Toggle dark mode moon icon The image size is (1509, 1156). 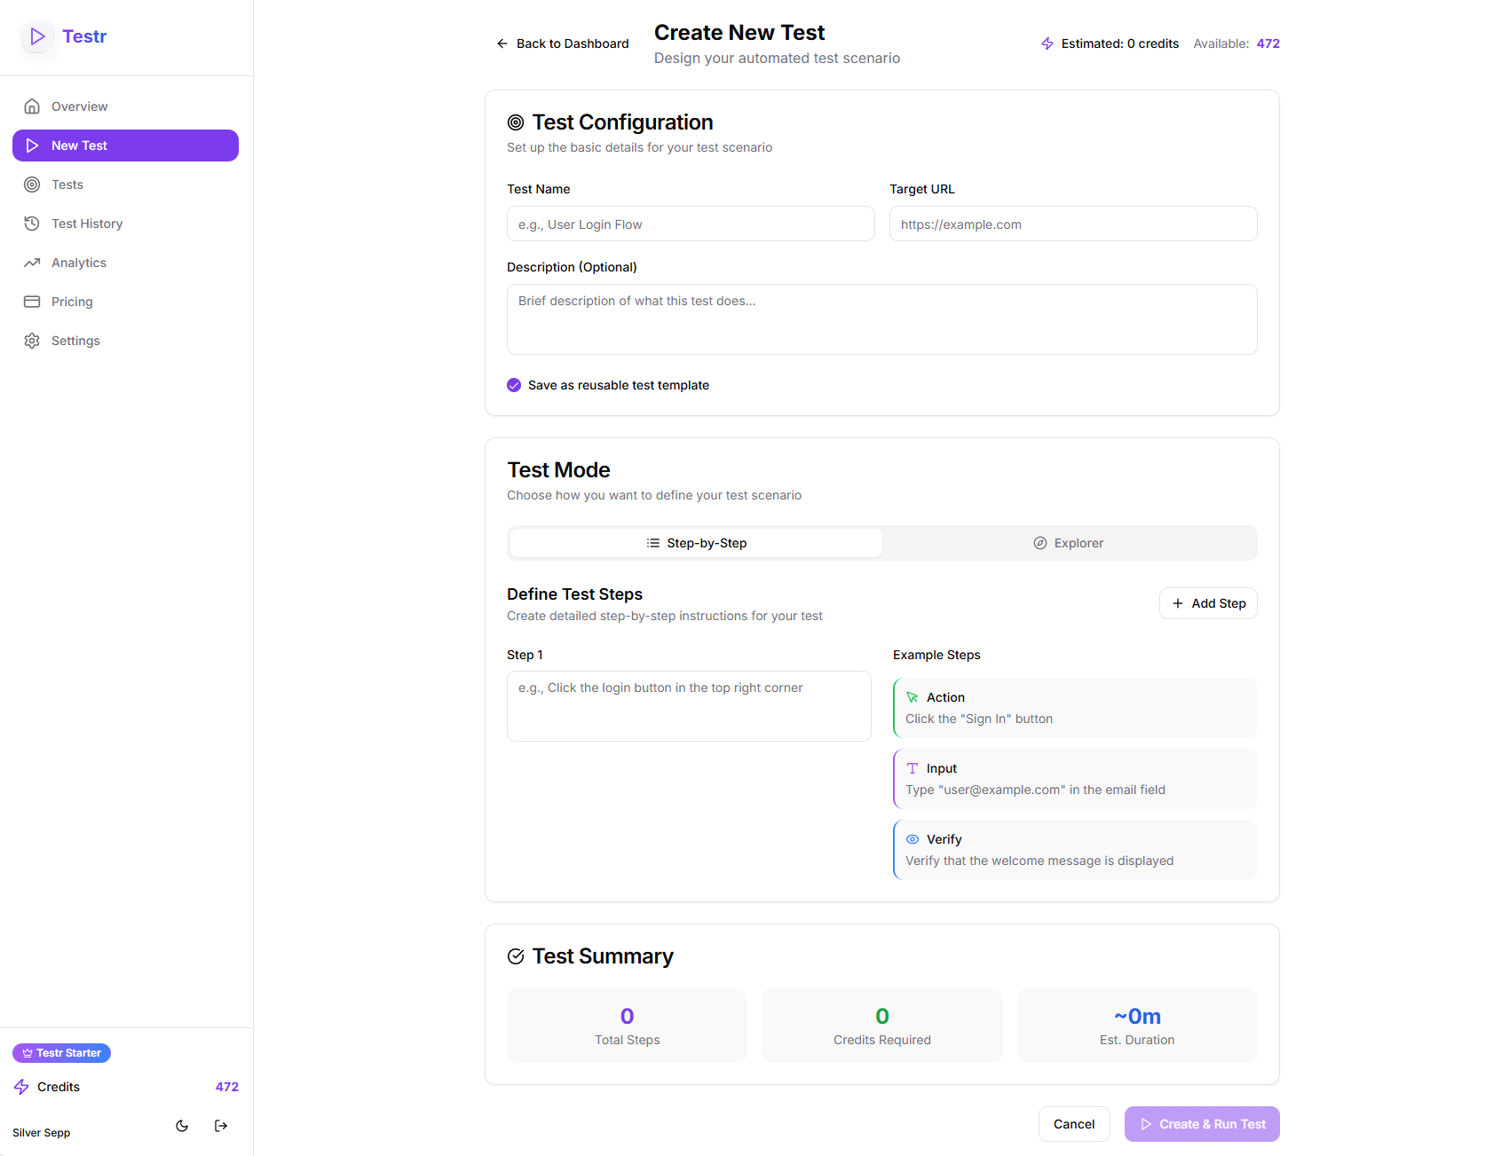(x=182, y=1126)
